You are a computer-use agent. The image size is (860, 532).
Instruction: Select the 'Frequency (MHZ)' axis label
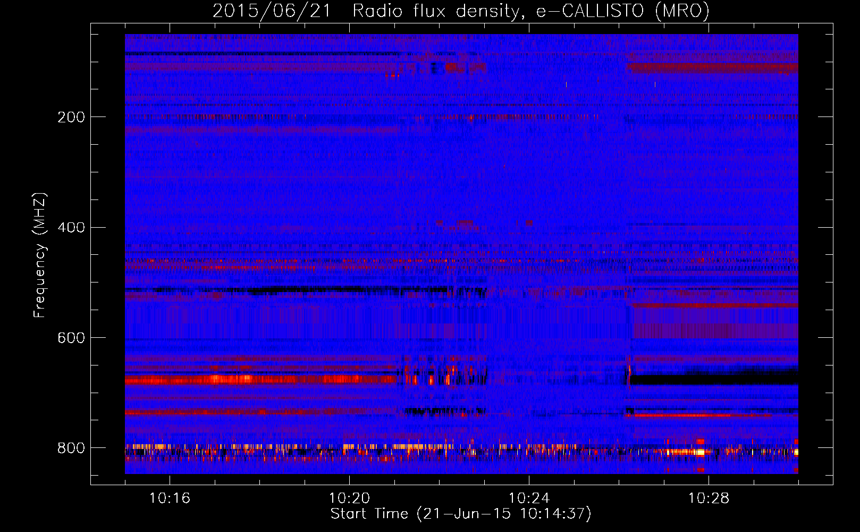tap(39, 255)
